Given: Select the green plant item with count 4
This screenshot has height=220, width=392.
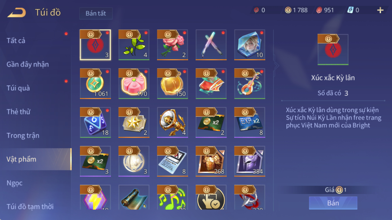Looking at the screenshot, I should [134, 45].
